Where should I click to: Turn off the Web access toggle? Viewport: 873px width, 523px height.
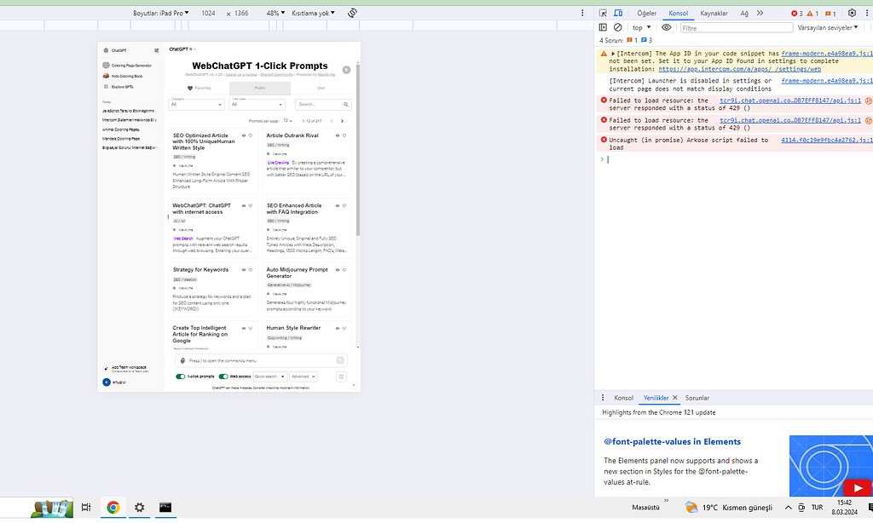pyautogui.click(x=223, y=376)
